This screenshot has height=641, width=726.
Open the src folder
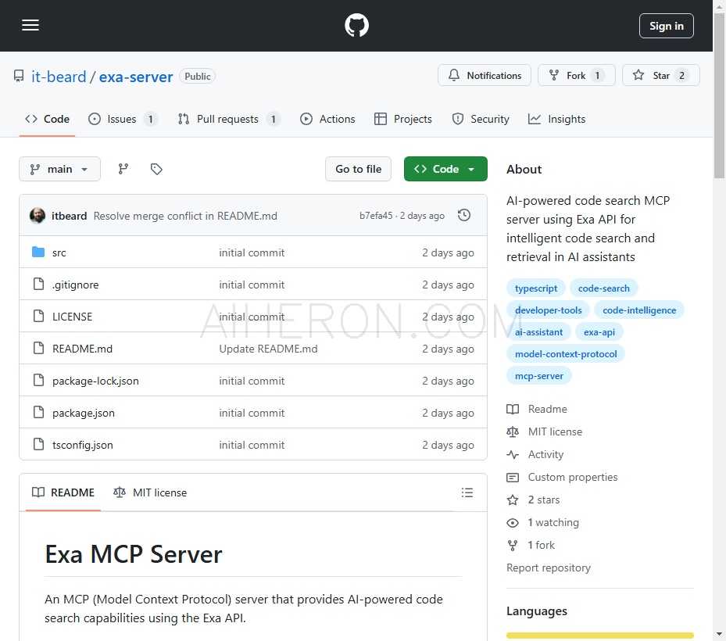(59, 252)
